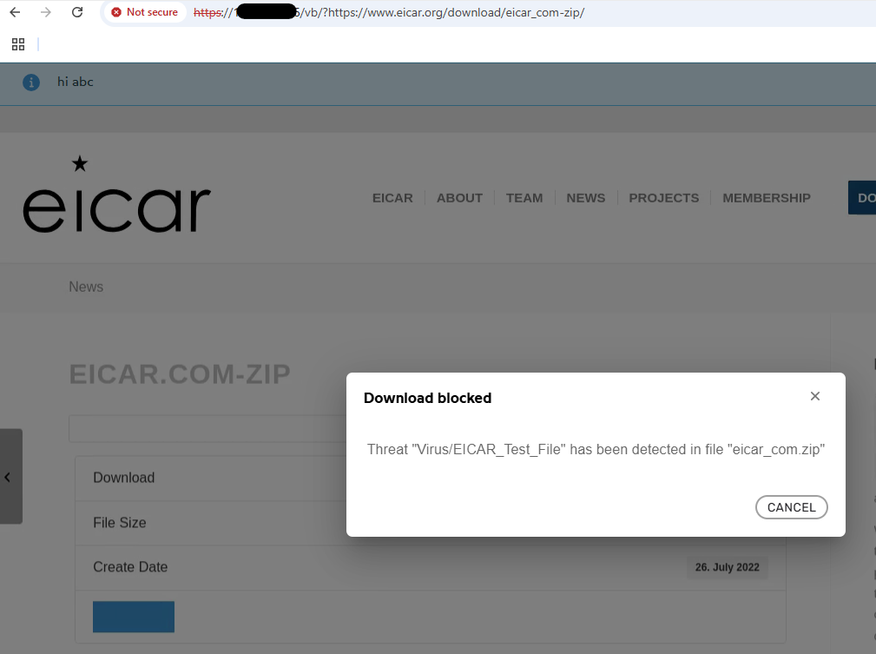This screenshot has width=876, height=654.
Task: Open the ABOUT menu item
Action: tap(460, 198)
